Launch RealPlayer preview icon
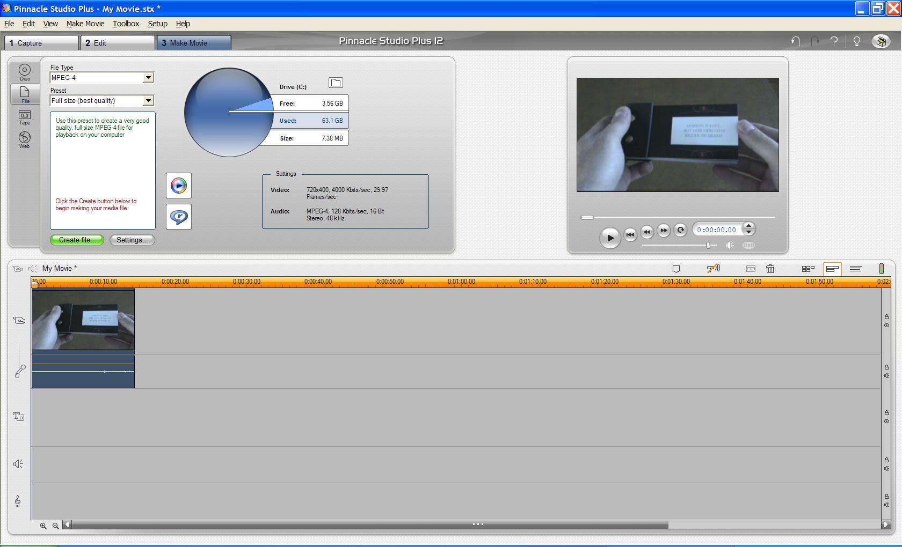 (179, 217)
